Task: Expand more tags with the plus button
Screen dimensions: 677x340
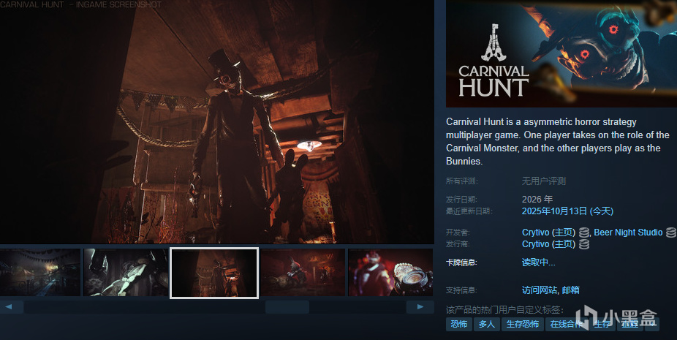Action: click(x=652, y=324)
